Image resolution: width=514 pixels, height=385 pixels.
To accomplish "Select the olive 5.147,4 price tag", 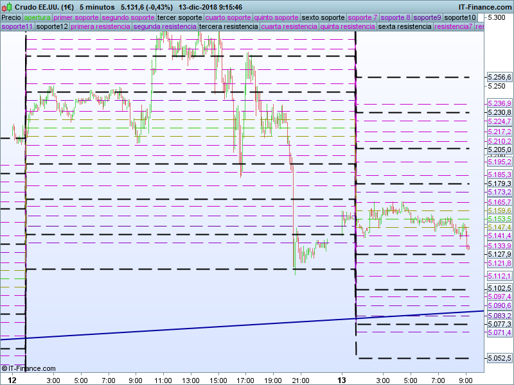I will 499,227.
